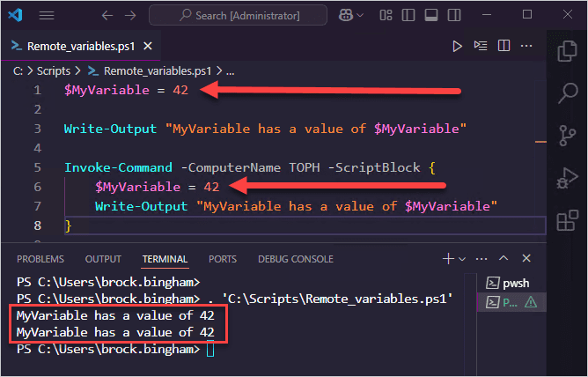Expand the new terminal launch profile dropdown
Image resolution: width=588 pixels, height=377 pixels.
[x=462, y=259]
